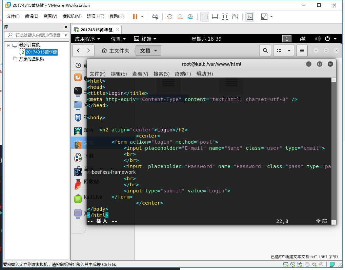This screenshot has width=345, height=270.
Task: Open the files folder icon in dock
Action: coord(78,104)
